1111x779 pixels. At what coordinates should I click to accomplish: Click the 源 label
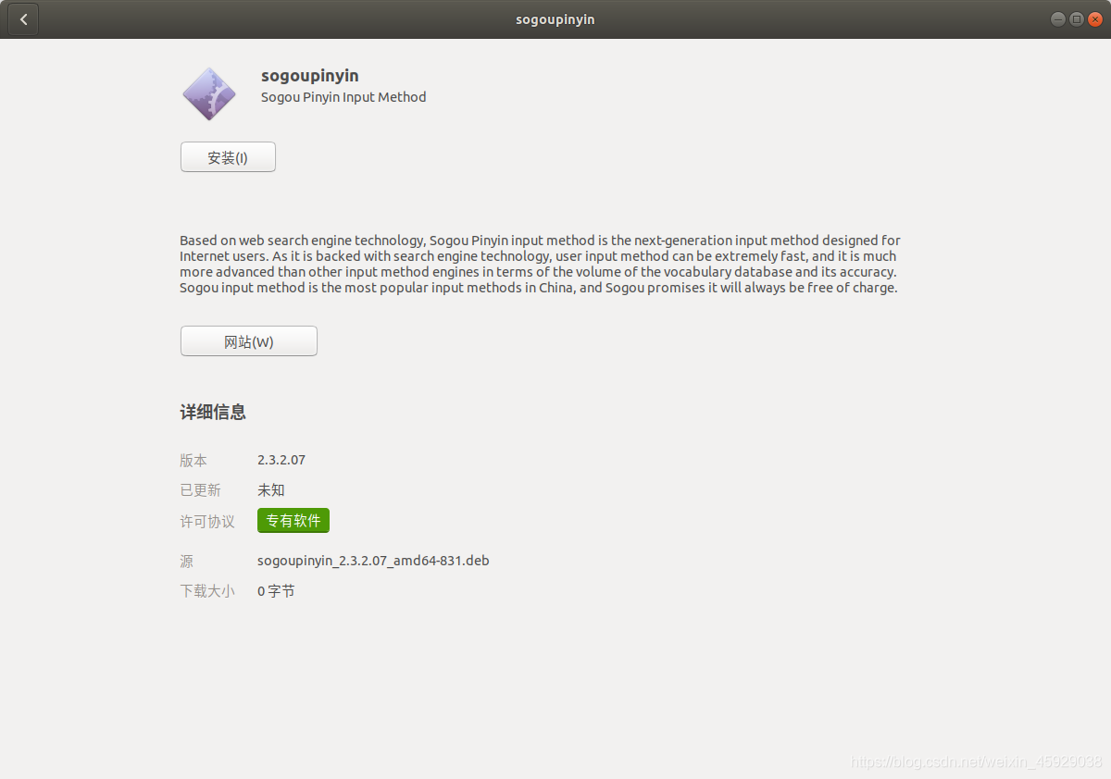[x=187, y=562]
